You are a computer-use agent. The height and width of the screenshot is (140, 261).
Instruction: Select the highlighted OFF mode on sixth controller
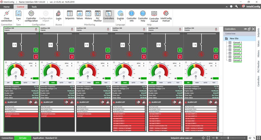tap(188, 82)
